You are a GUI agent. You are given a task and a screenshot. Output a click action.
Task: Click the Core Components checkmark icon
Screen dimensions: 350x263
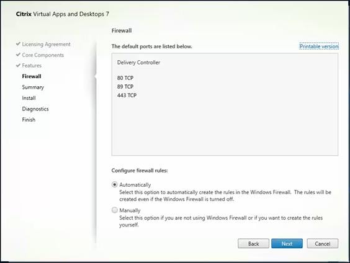coord(18,55)
